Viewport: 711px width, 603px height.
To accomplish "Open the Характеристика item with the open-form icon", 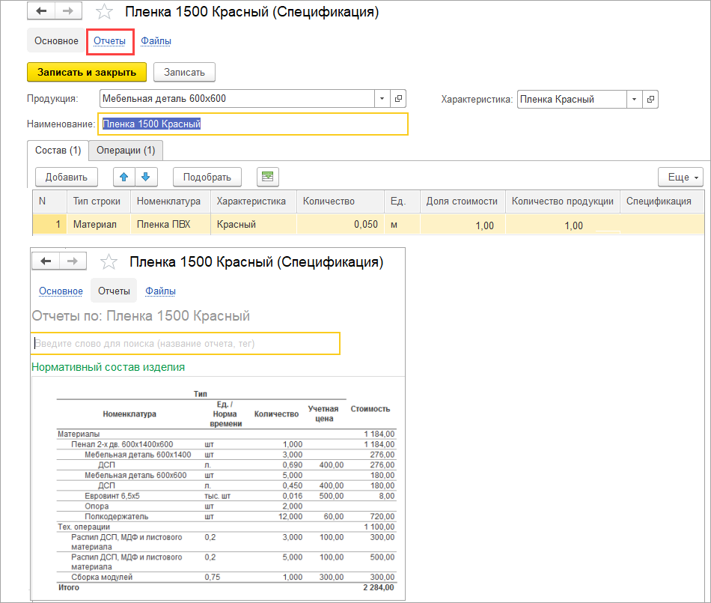I will (x=650, y=99).
